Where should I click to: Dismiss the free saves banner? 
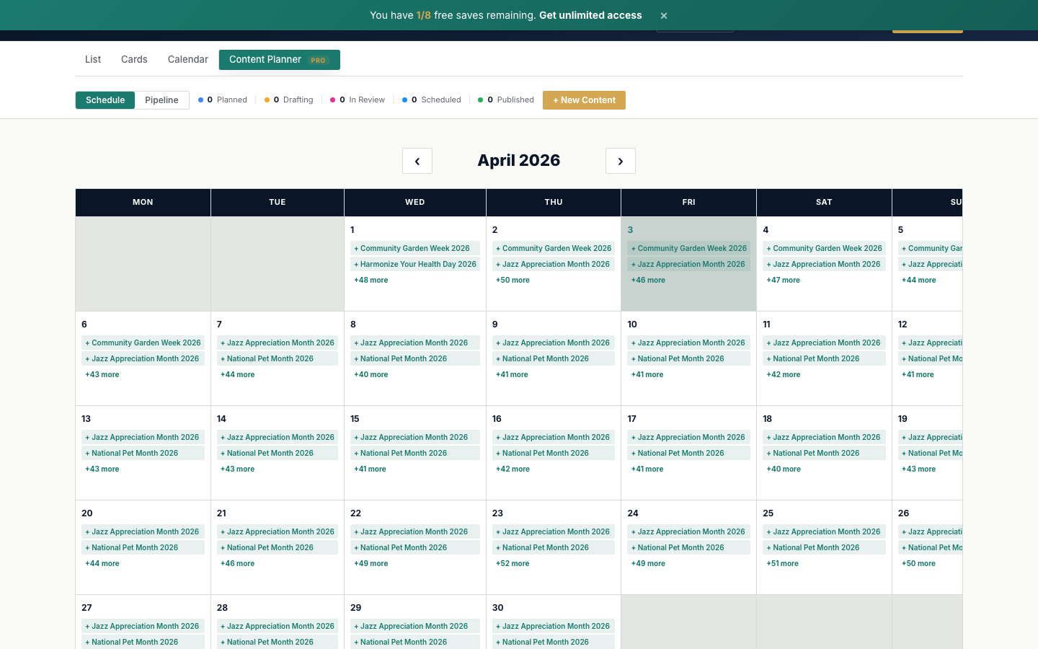tap(663, 15)
